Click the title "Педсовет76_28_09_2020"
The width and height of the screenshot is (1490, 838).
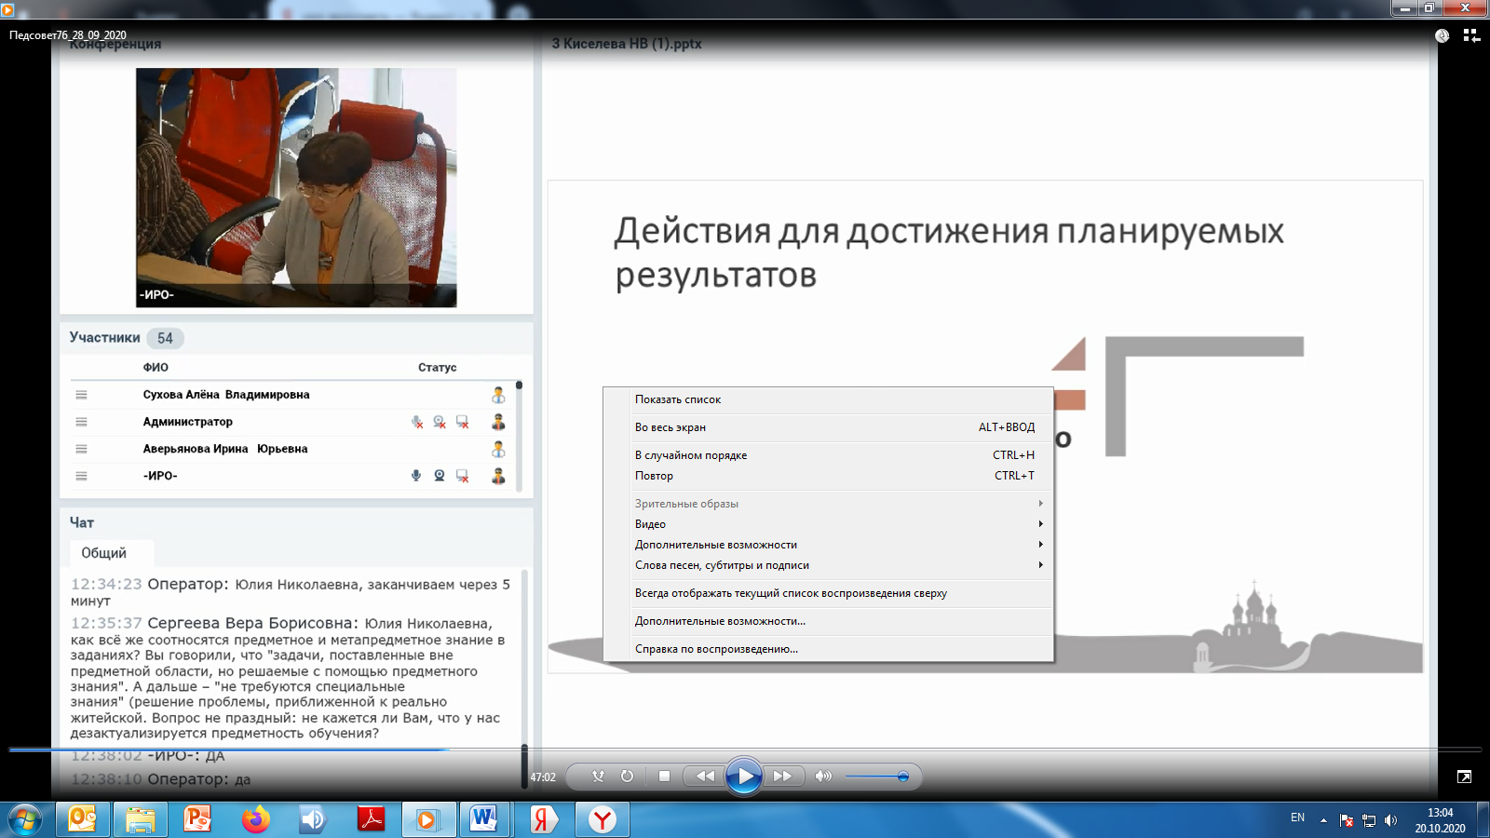click(x=68, y=35)
